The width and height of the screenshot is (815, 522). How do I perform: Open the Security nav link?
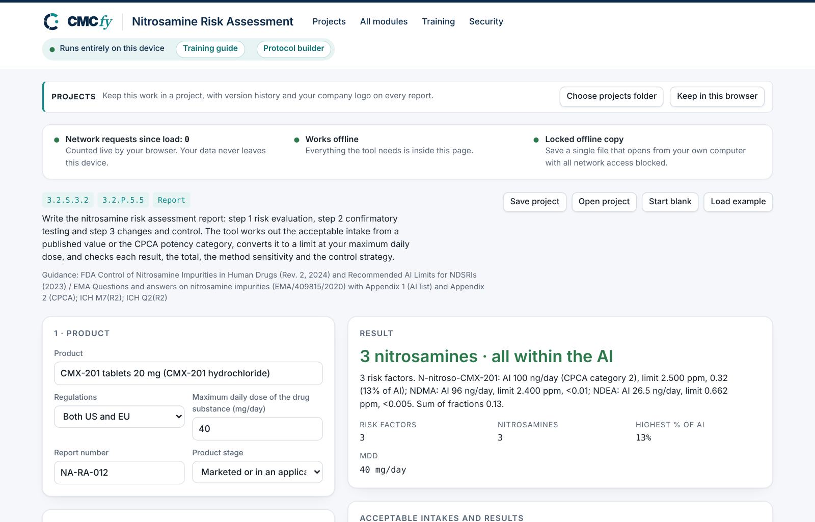[486, 21]
